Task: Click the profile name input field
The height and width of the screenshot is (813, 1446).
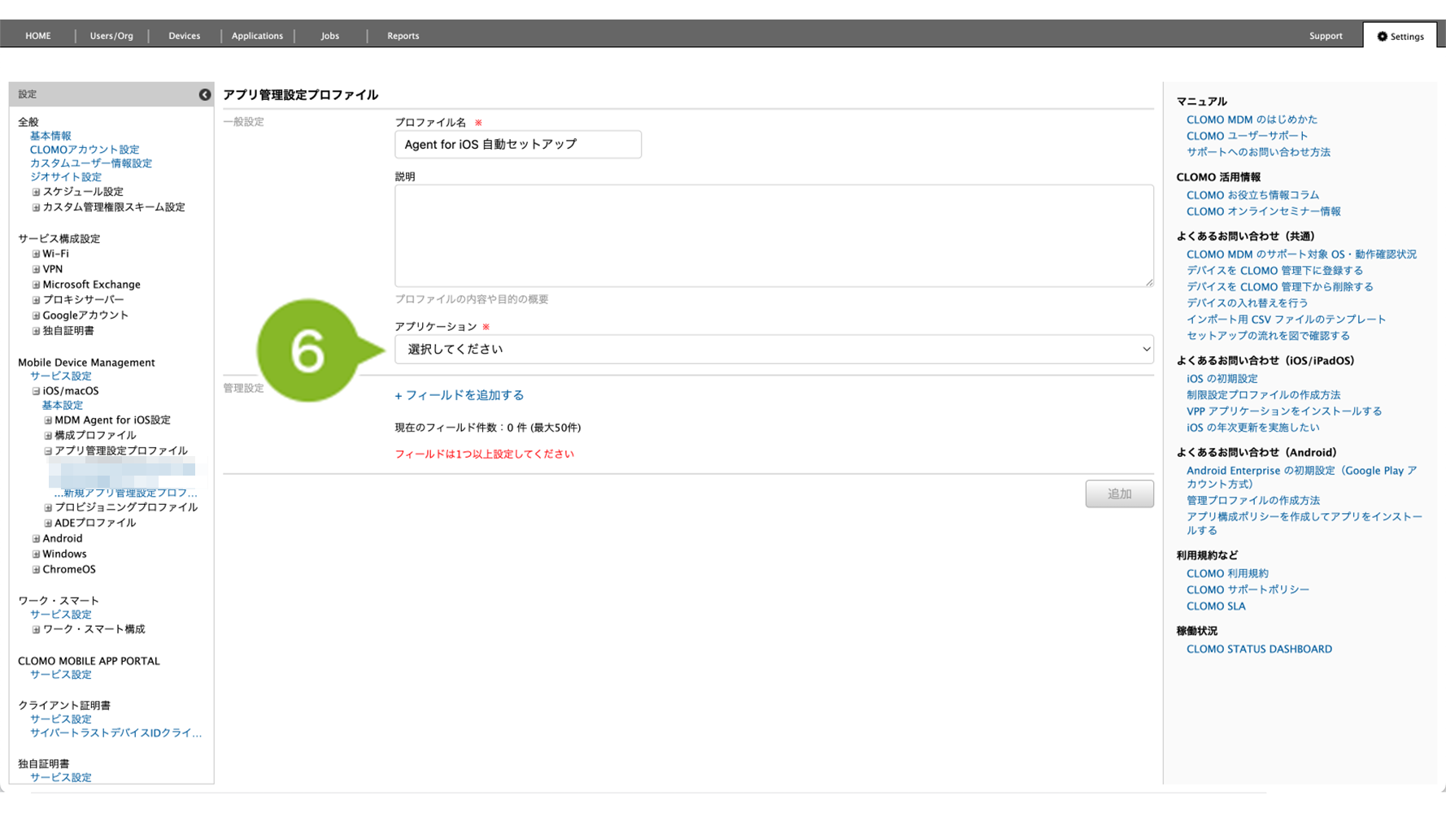Action: tap(518, 145)
